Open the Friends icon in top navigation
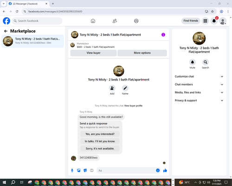 (115, 21)
